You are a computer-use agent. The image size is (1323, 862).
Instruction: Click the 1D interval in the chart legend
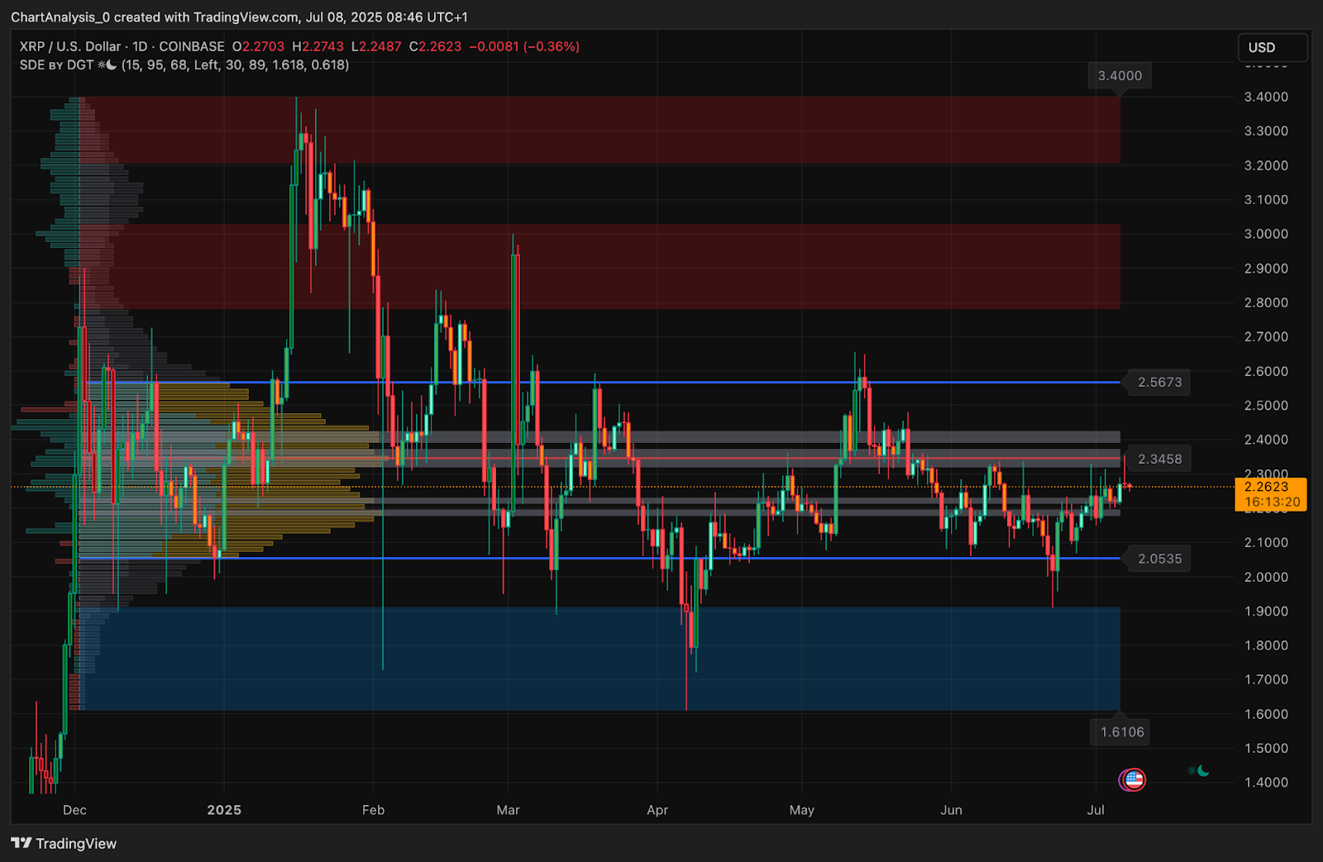[140, 46]
